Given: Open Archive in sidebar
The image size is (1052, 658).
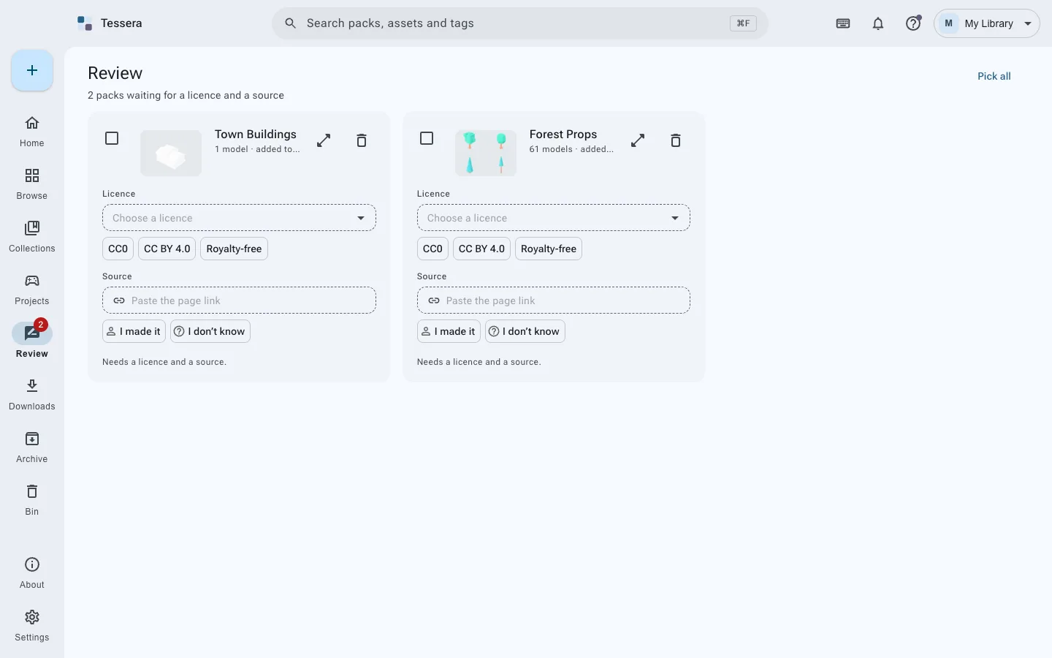Looking at the screenshot, I should pyautogui.click(x=32, y=447).
